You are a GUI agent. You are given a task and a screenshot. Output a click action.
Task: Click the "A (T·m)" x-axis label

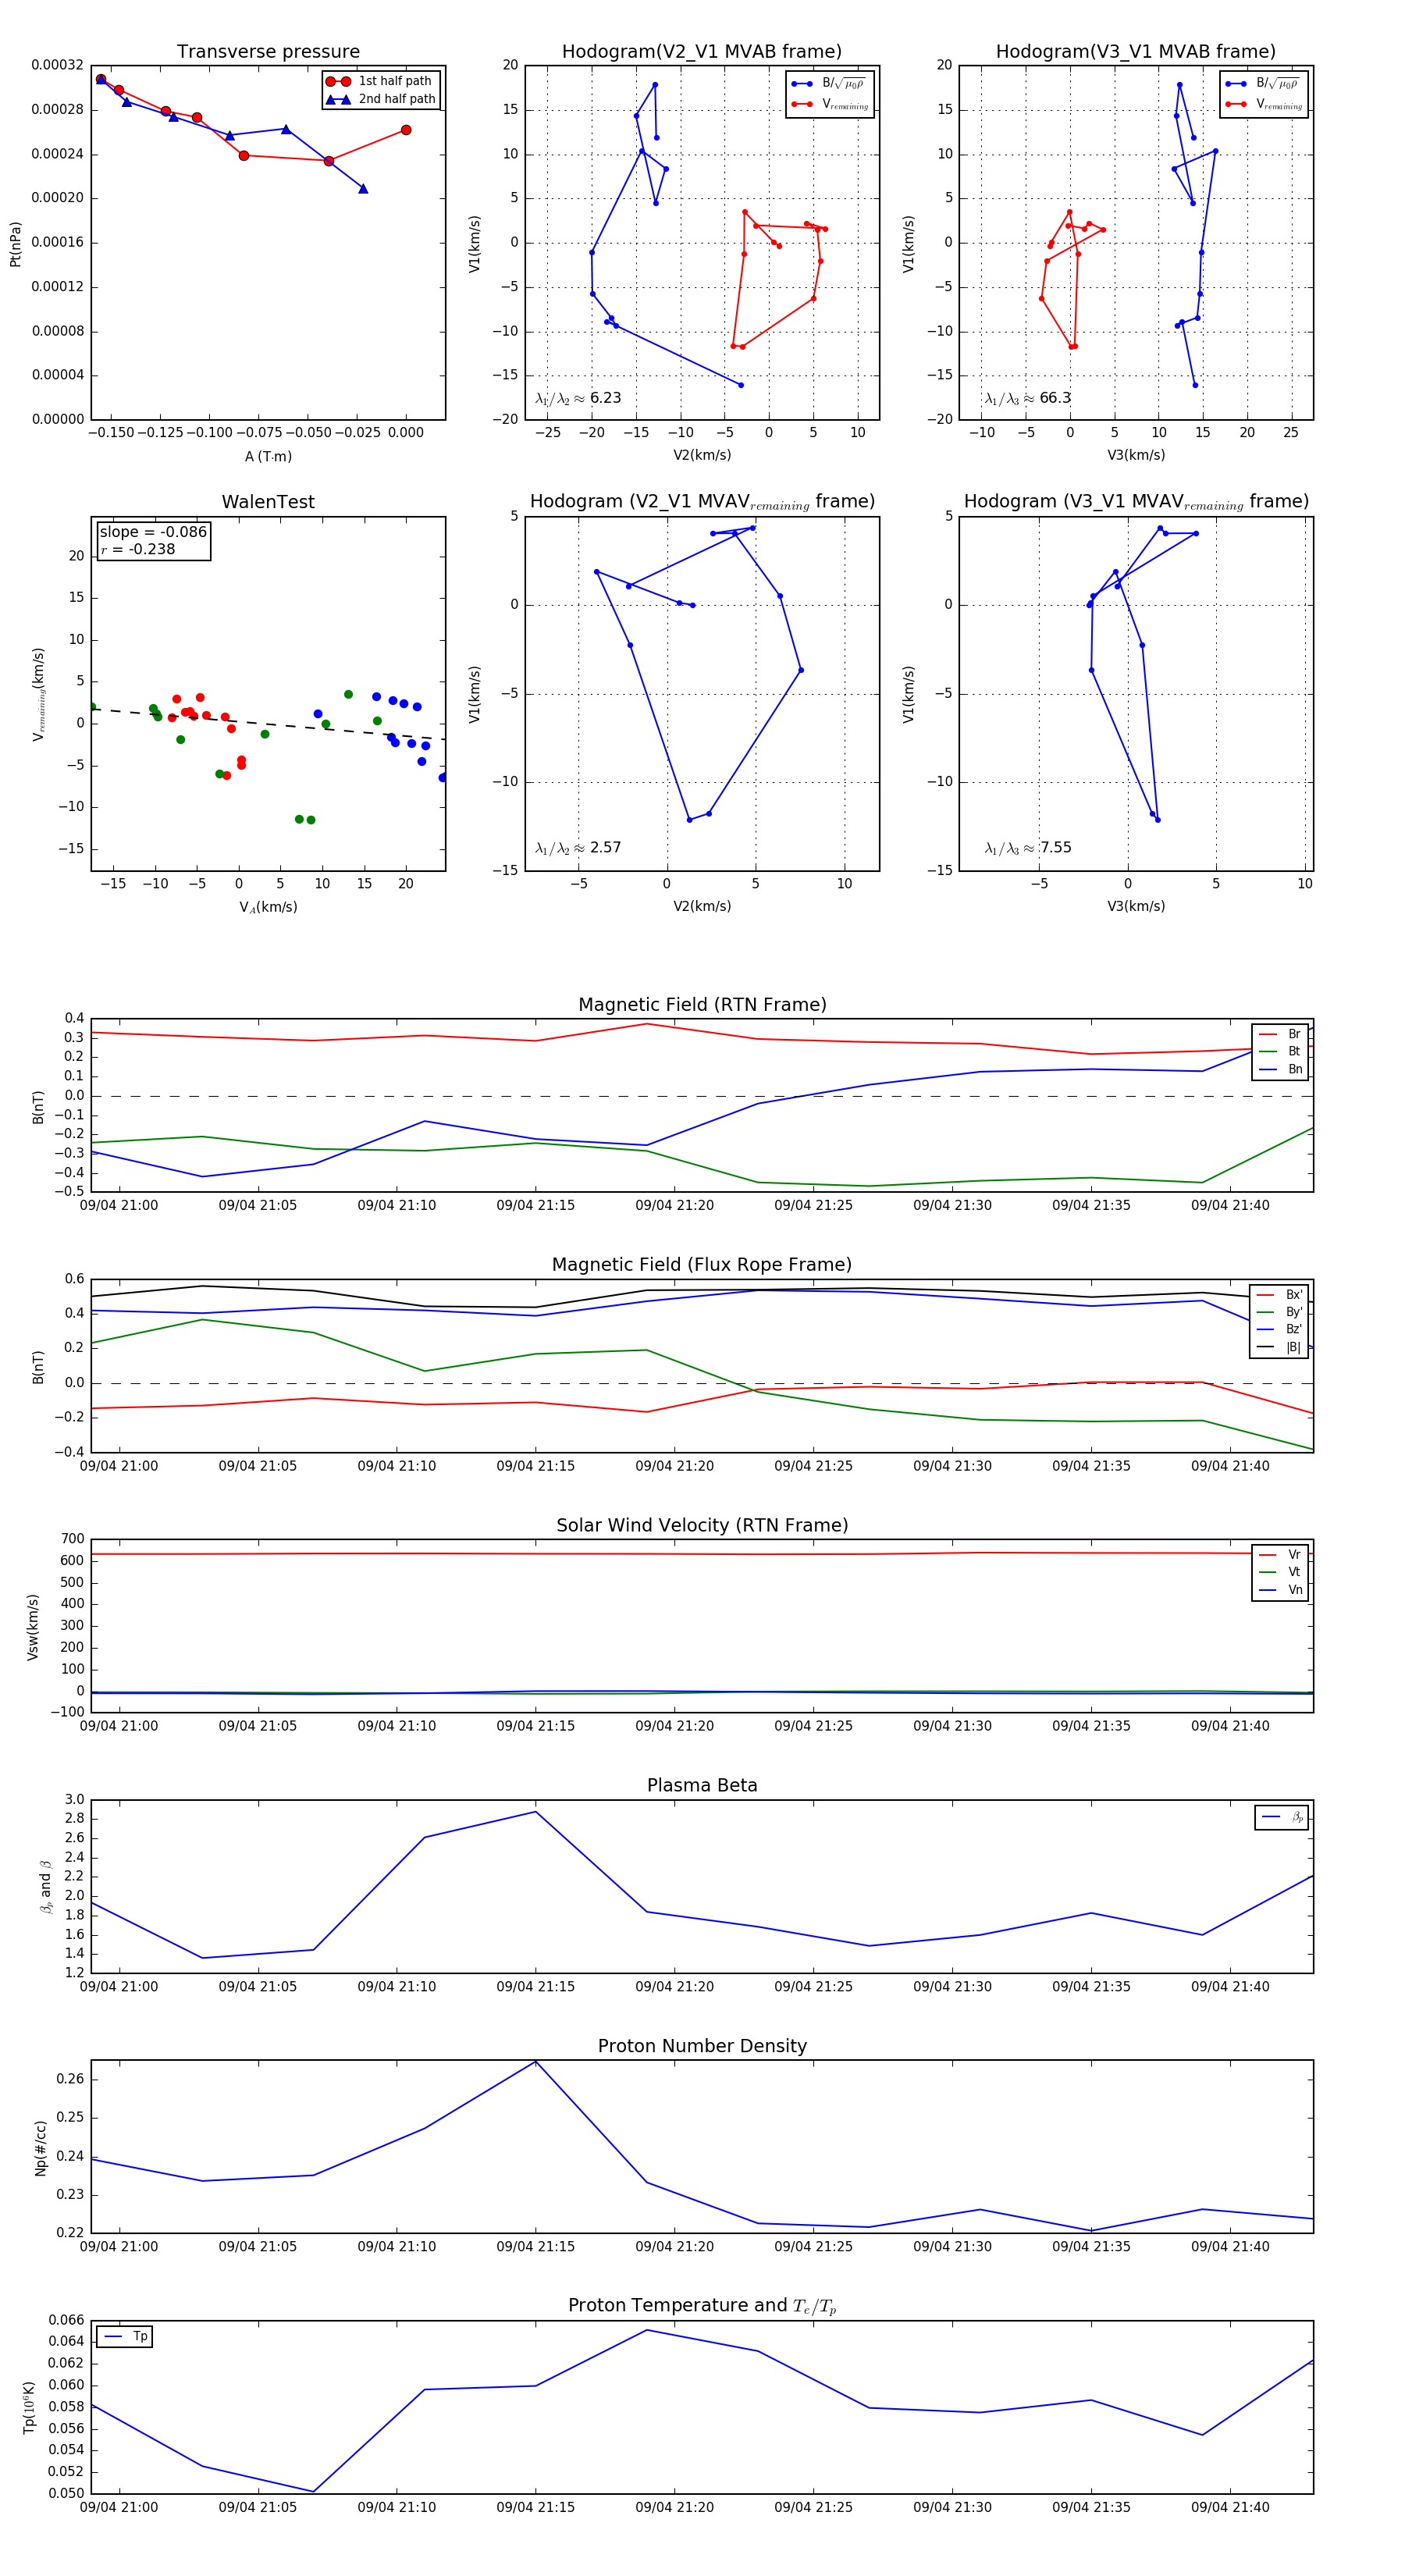tap(268, 456)
